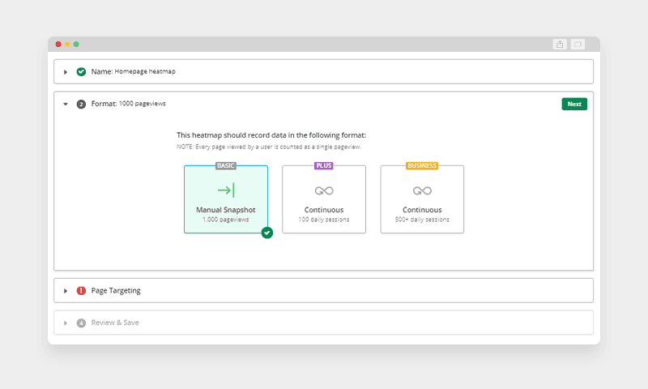Click the step 4 badge beside Review & Save

81,323
